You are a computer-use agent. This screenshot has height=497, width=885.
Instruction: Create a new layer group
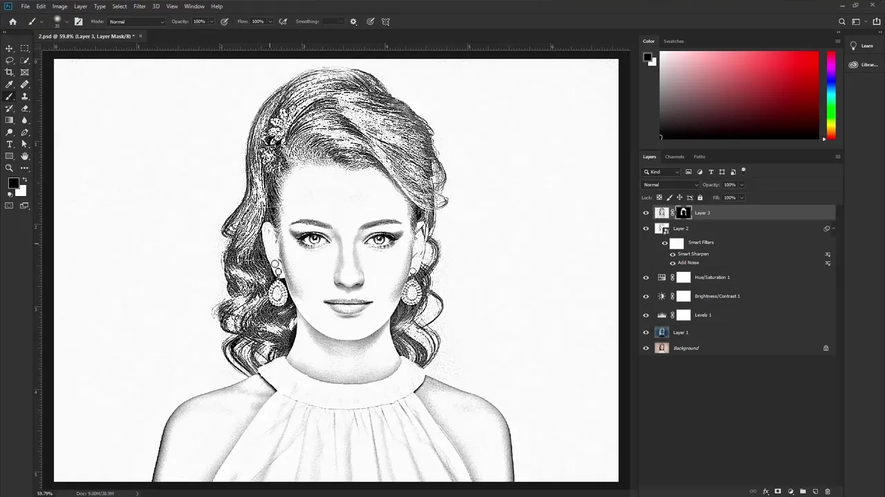click(803, 491)
